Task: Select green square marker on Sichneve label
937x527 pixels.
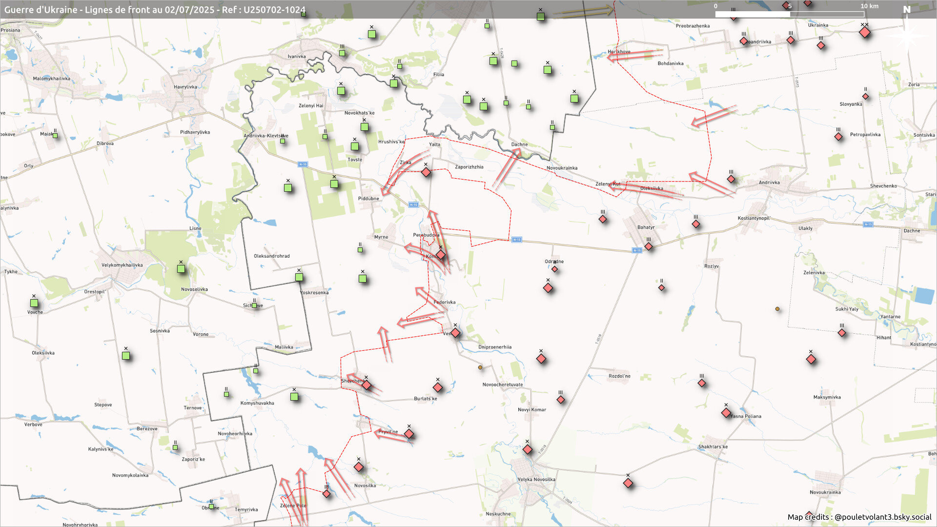Action: click(x=254, y=305)
